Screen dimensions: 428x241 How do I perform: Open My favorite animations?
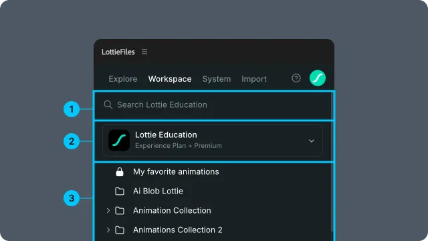(x=176, y=172)
